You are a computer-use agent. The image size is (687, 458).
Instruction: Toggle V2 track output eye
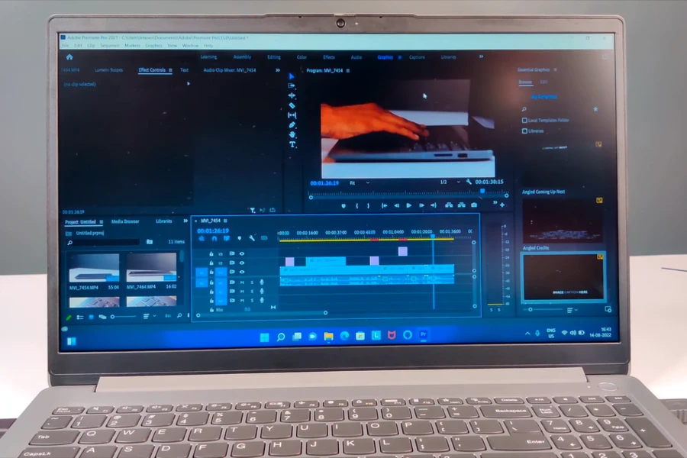pos(241,263)
